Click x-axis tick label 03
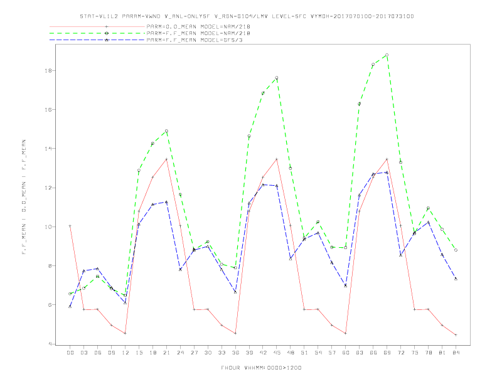 point(83,353)
